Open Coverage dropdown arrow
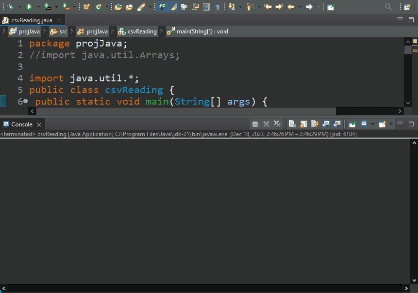418x293 pixels. 56,7
